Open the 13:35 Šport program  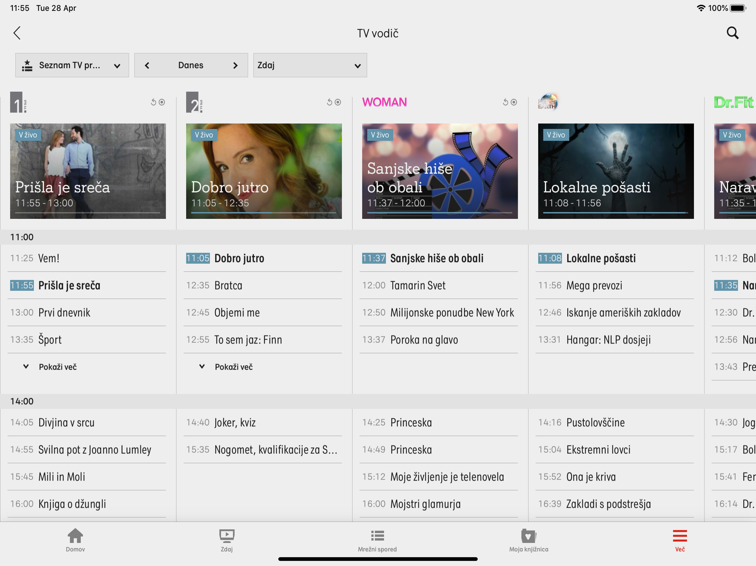tap(87, 340)
